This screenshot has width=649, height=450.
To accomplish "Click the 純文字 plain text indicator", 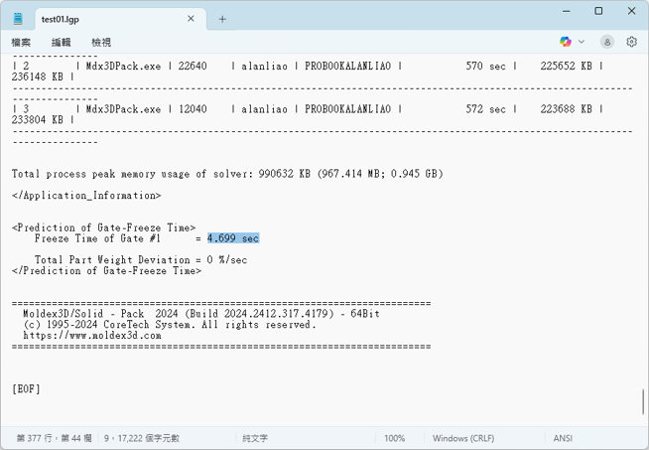I will tap(255, 438).
